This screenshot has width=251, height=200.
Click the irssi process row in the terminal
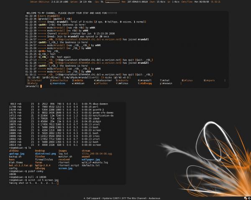[54, 136]
